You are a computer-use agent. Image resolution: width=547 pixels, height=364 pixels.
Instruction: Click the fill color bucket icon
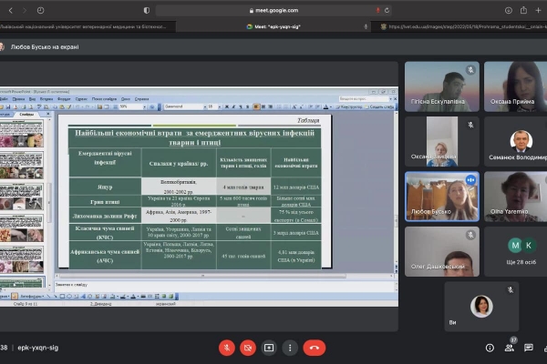tap(112, 297)
